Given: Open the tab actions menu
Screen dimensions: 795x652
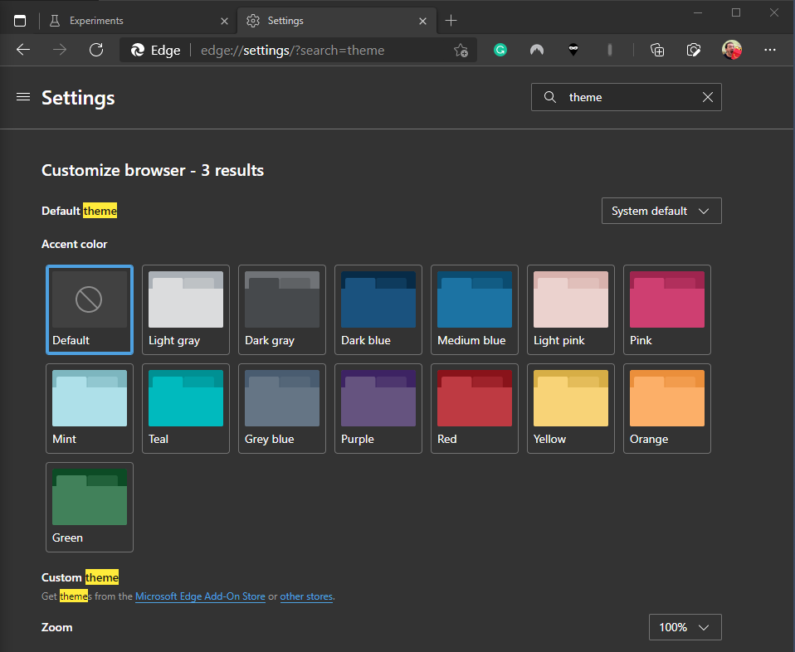Looking at the screenshot, I should click(x=20, y=20).
